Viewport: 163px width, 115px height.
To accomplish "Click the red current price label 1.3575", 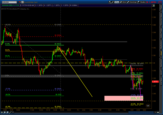I will point(155,82).
